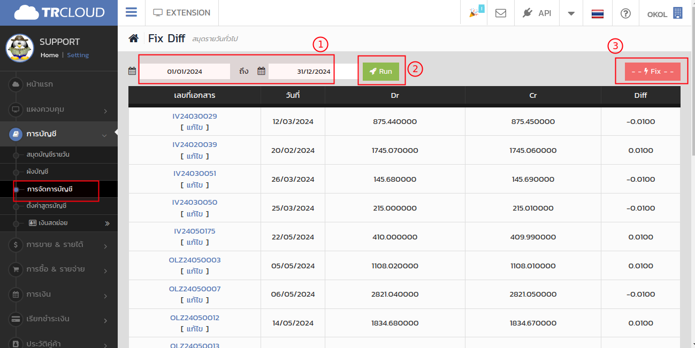Open the help question mark icon
The height and width of the screenshot is (348, 695).
[625, 13]
